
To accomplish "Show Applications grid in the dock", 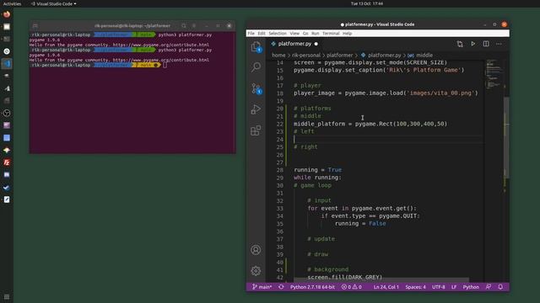I will [x=7, y=297].
